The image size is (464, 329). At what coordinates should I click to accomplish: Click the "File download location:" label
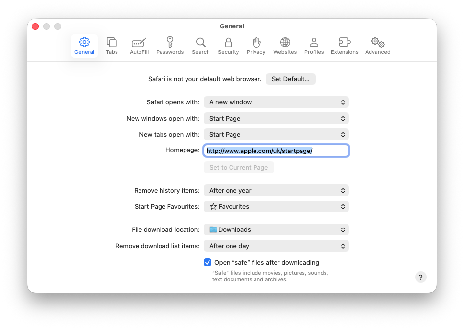166,229
